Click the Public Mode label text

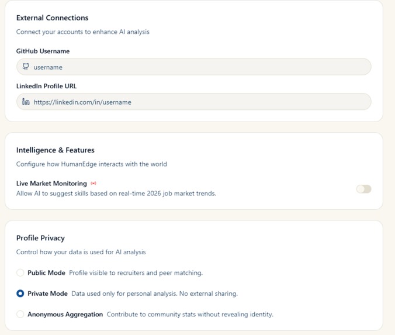pos(46,273)
